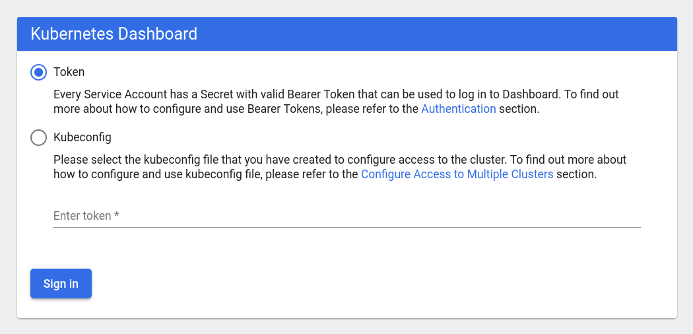
Task: Click the "Kubeconfig" option label text
Action: coord(82,138)
